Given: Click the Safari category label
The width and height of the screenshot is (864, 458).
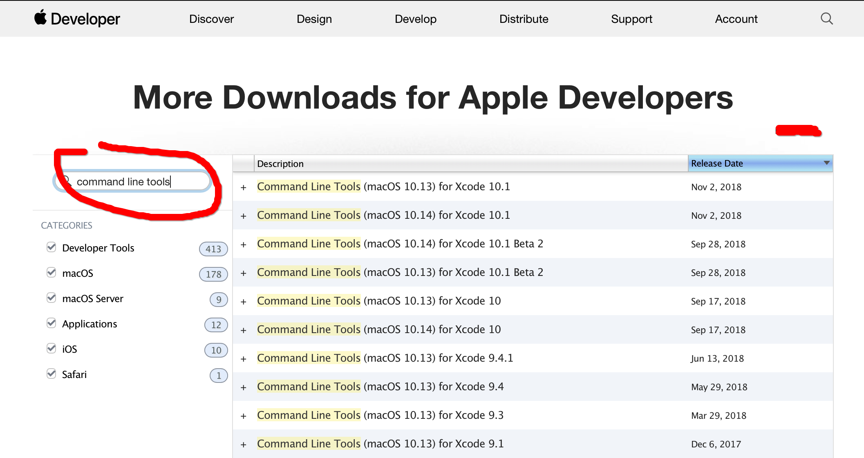Looking at the screenshot, I should click(74, 374).
